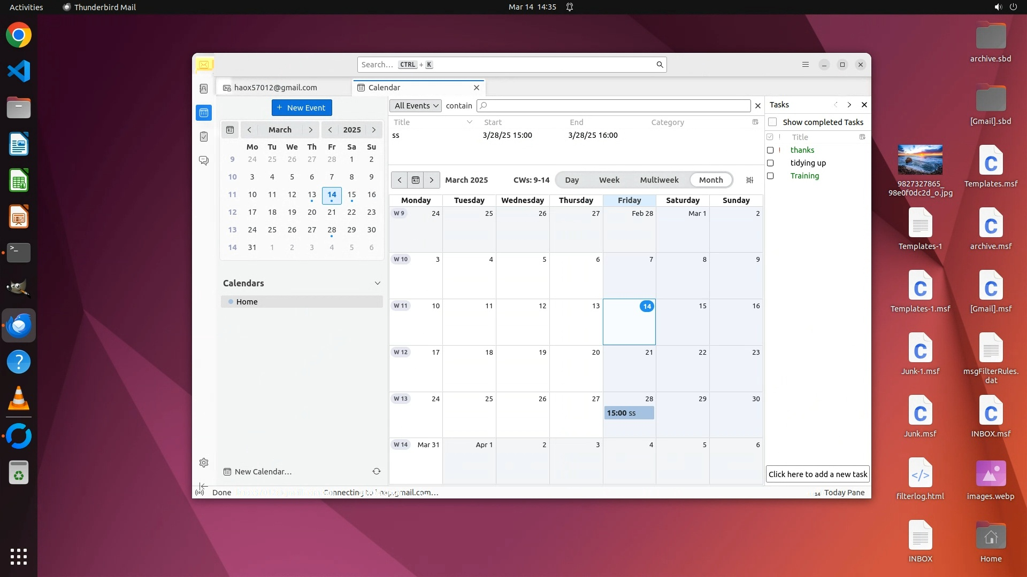Open the Tasks sidebar icon
The width and height of the screenshot is (1027, 577).
point(204,137)
